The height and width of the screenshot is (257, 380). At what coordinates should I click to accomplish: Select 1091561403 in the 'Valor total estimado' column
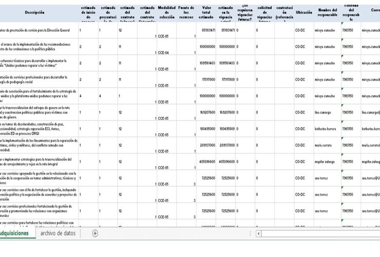pos(206,63)
